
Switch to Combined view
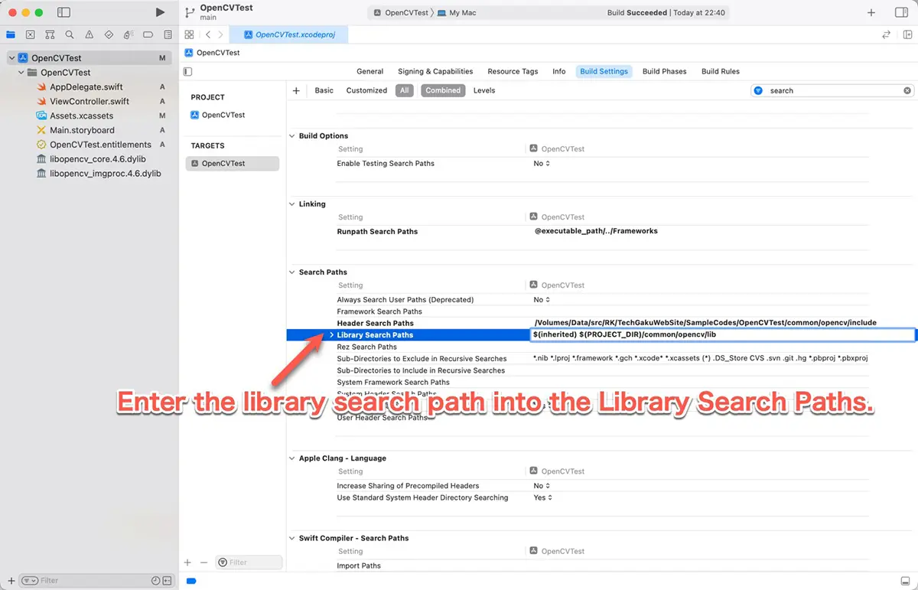pyautogui.click(x=443, y=90)
